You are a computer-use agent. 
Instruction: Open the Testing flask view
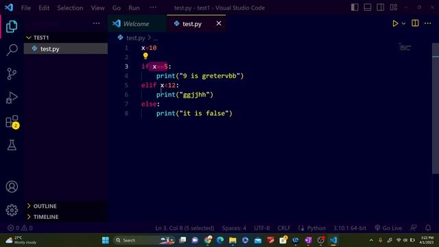[x=12, y=145]
